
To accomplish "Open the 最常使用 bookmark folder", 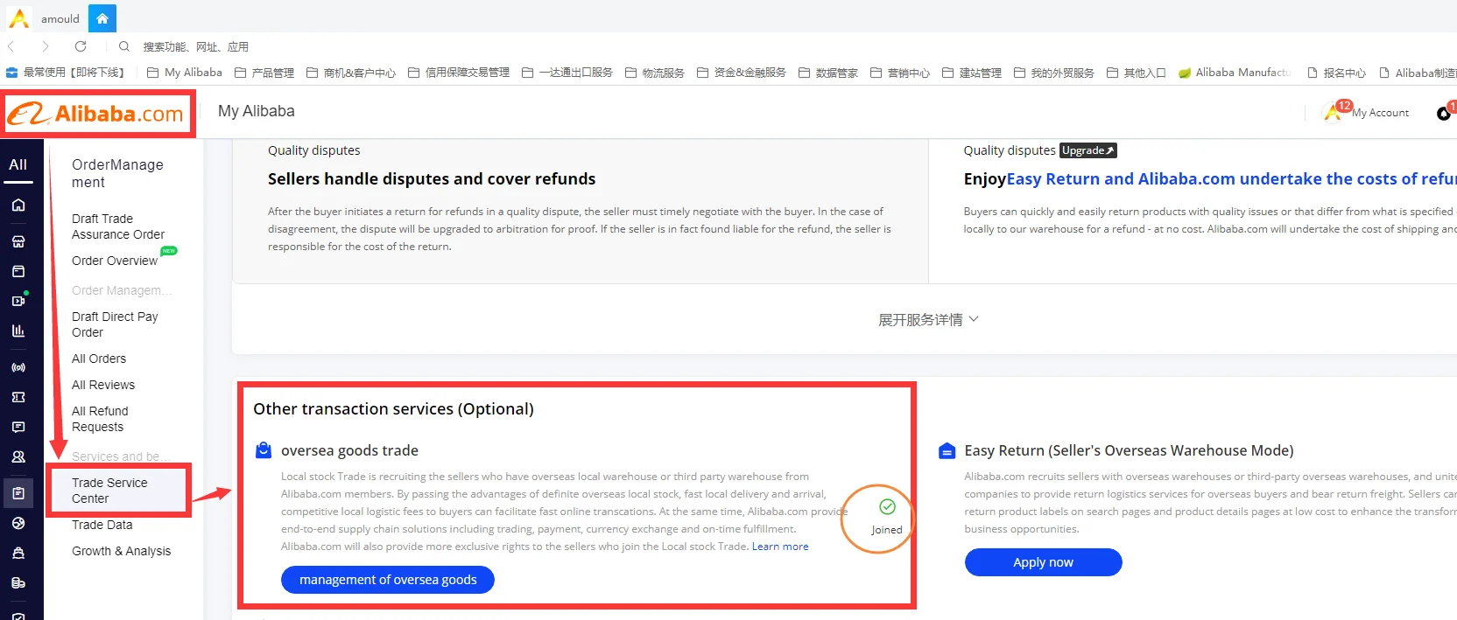I will click(67, 73).
